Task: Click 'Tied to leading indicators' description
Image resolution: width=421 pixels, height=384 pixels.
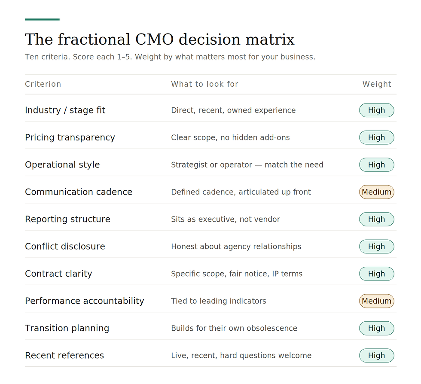Action: coord(218,301)
